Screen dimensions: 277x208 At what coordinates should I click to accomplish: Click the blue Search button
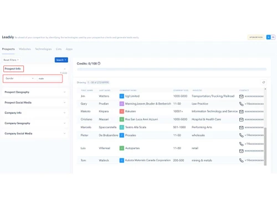point(61,60)
